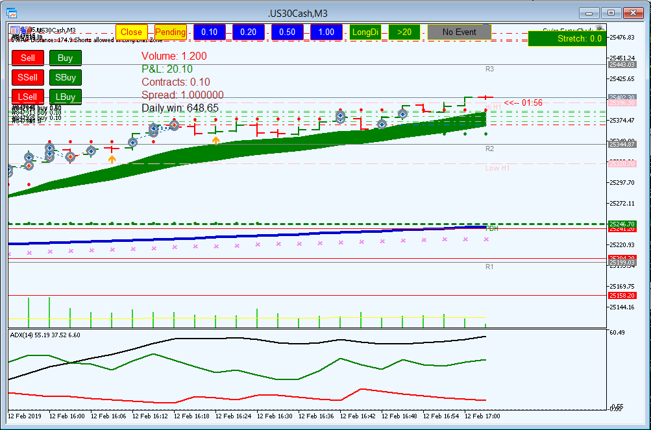Toggle the LongDi green button
This screenshot has height=430, width=651.
pos(365,32)
